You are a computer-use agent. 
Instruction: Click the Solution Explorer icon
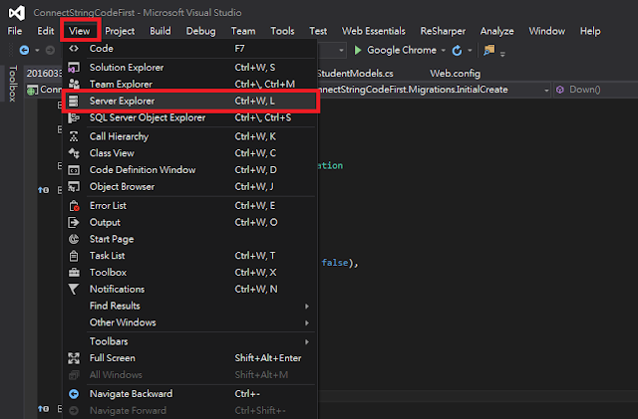pyautogui.click(x=74, y=67)
